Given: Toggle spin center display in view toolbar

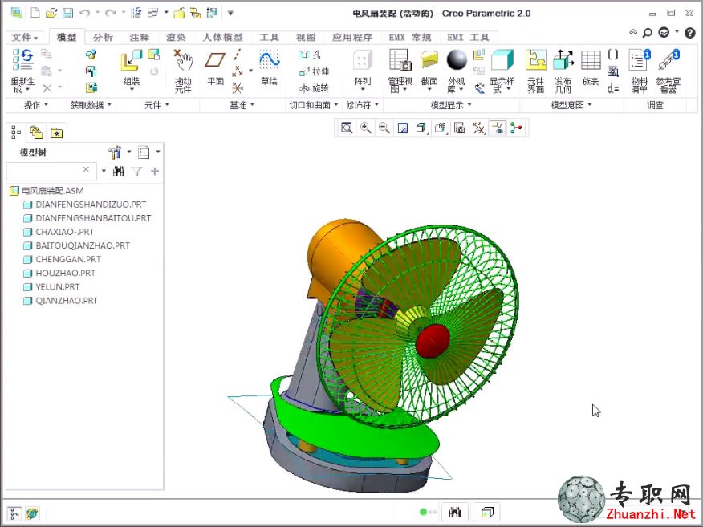Looking at the screenshot, I should click(516, 128).
